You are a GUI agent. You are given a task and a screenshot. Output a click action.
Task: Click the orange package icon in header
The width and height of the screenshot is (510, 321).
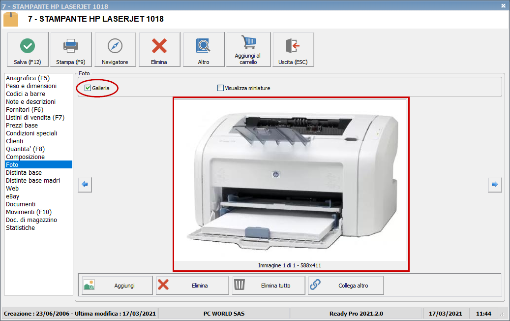click(11, 19)
